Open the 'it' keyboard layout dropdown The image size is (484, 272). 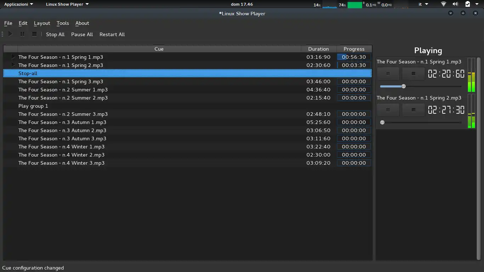423,4
